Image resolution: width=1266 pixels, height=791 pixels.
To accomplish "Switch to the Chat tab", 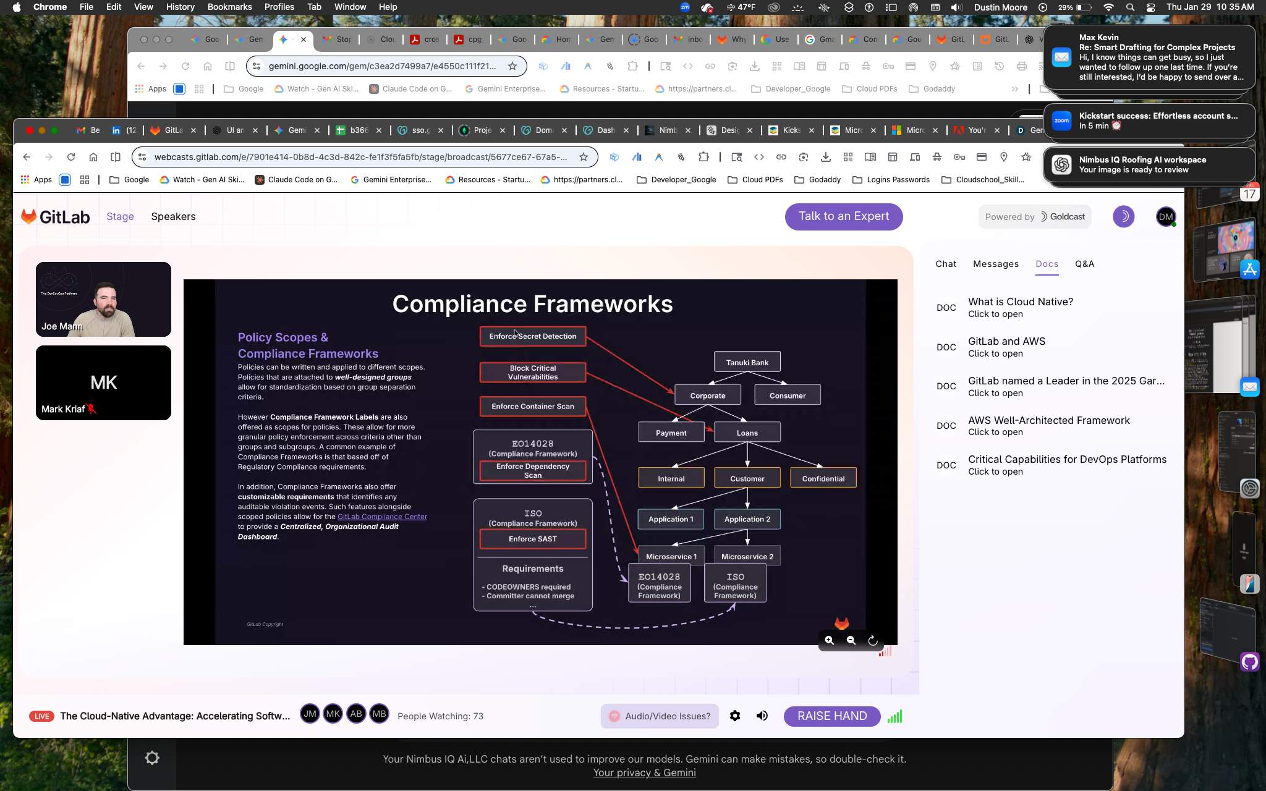I will 945,264.
